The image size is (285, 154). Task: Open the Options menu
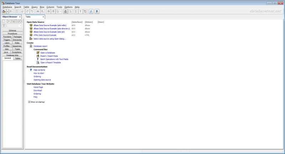click(68, 7)
